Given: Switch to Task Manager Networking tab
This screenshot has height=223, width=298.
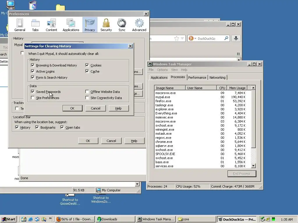Looking at the screenshot, I should click(217, 77).
